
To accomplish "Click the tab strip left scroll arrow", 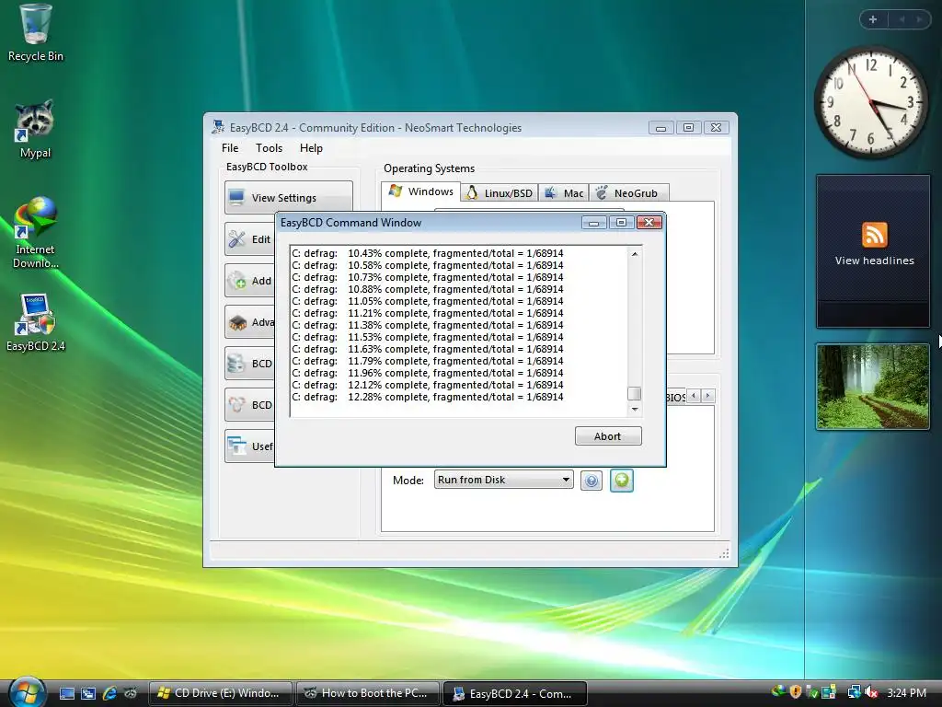I will tap(694, 396).
